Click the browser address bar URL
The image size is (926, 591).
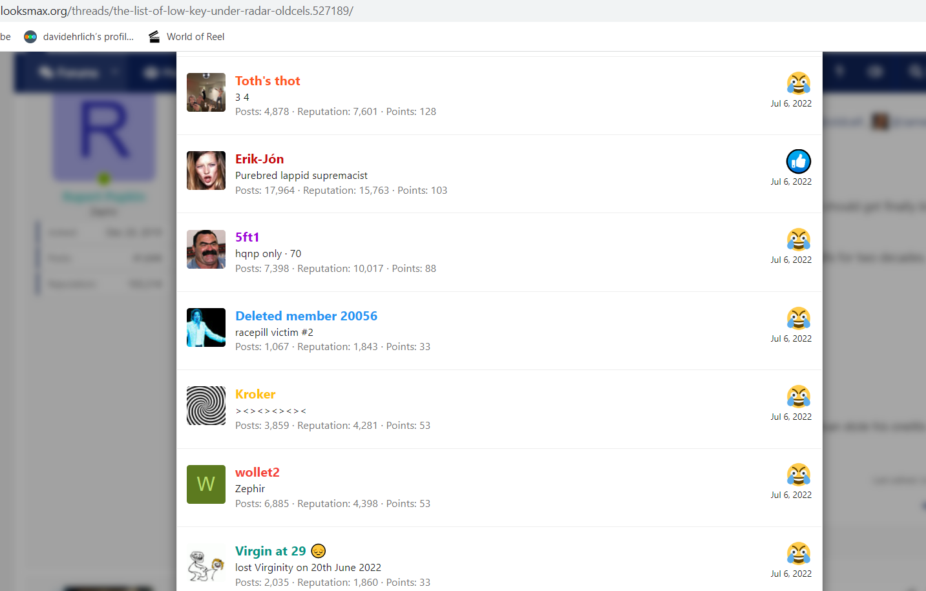(177, 11)
